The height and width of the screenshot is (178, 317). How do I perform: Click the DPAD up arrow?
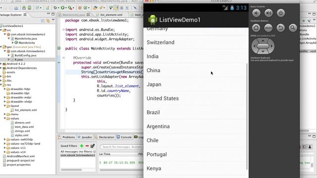coord(263,41)
